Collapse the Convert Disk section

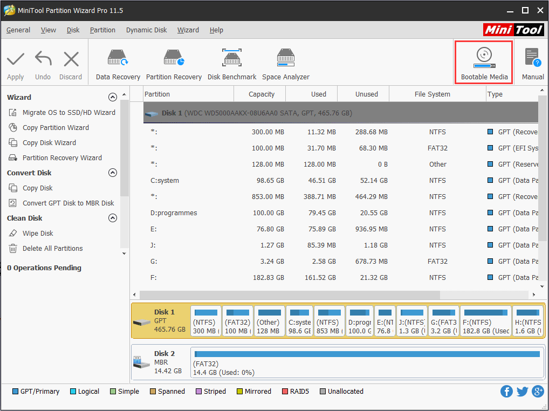[x=112, y=173]
